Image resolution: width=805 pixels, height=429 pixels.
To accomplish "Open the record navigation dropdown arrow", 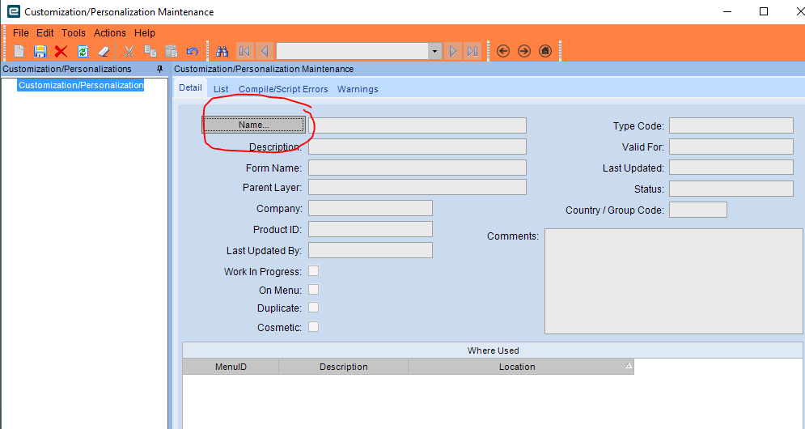I will (435, 51).
